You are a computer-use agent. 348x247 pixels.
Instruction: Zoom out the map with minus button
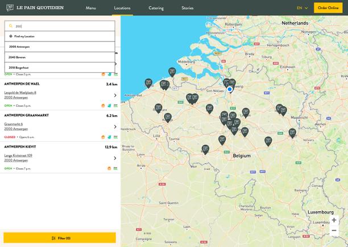coord(334,231)
